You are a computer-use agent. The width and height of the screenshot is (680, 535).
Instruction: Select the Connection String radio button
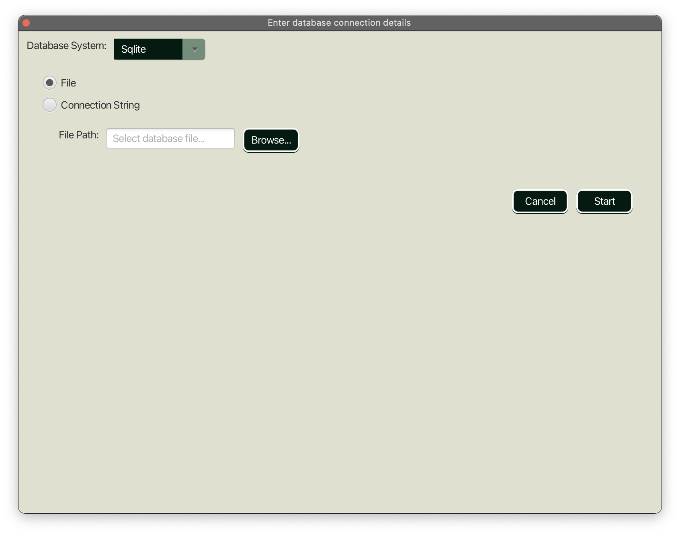(x=49, y=105)
